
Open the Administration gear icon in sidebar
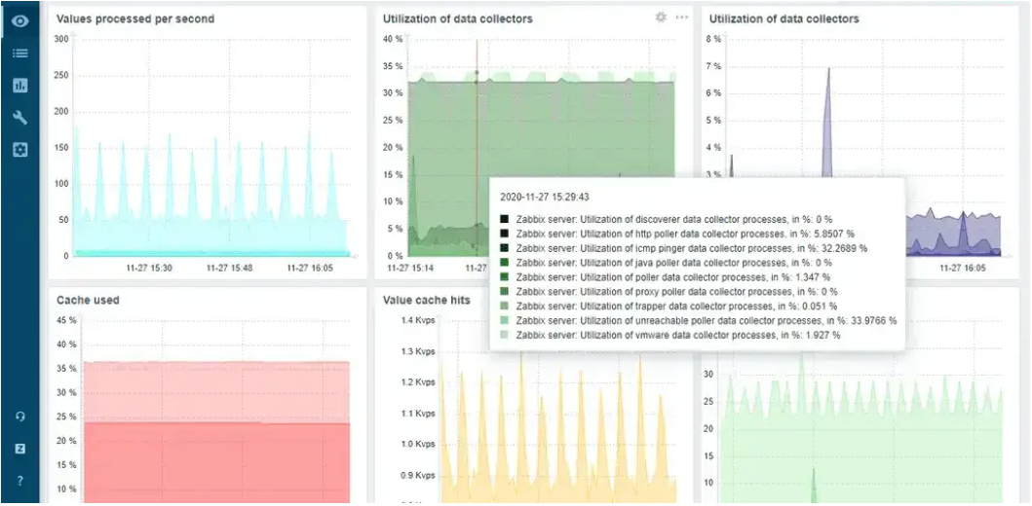point(19,150)
